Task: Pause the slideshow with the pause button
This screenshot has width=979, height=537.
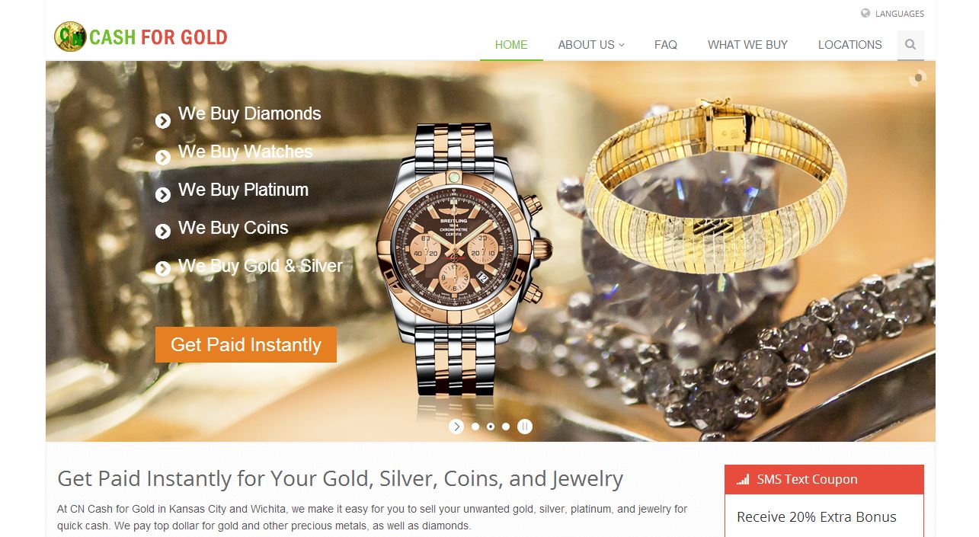Action: point(525,427)
